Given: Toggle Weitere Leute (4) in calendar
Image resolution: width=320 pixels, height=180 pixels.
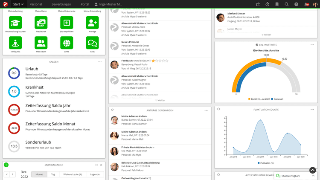Looking at the screenshot, I should (73, 174).
